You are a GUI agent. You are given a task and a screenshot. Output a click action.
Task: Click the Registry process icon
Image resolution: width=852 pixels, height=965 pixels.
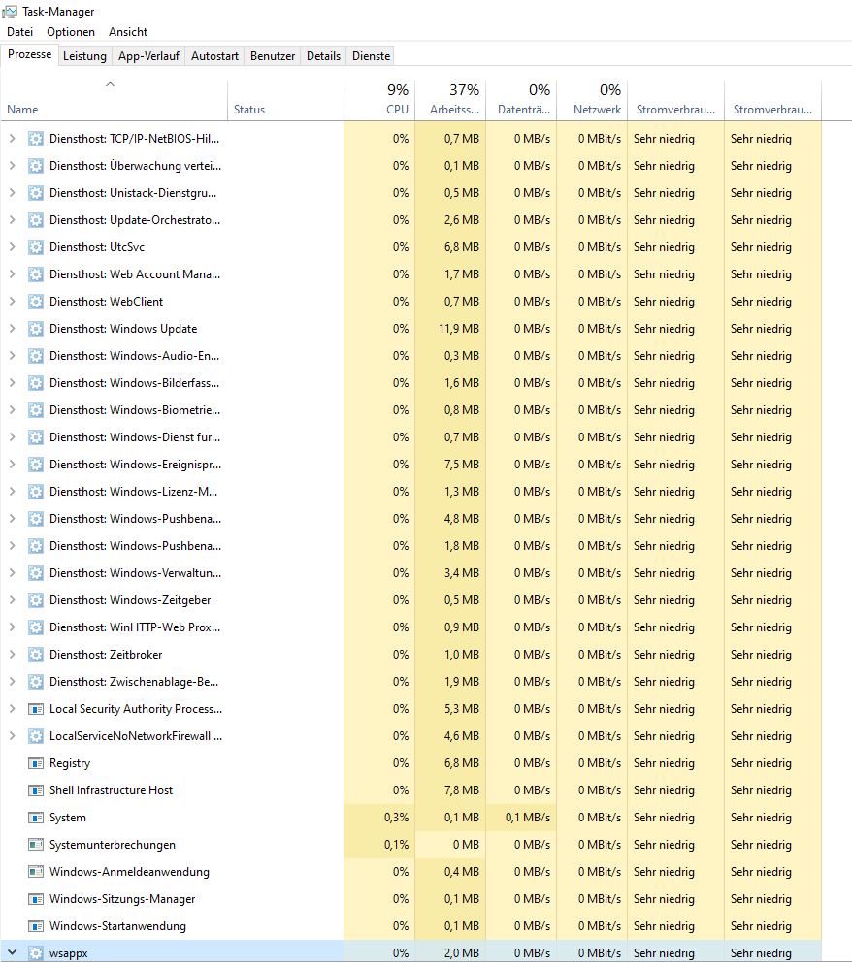[36, 763]
